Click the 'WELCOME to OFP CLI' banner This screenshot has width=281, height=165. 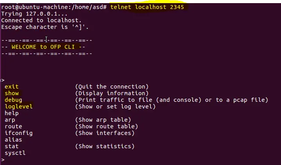43,47
